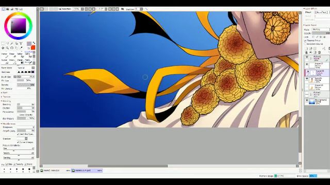Viewport: 330px width, 185px height.
Task: Delete the selected layer with trash icon
Action: 319,52
